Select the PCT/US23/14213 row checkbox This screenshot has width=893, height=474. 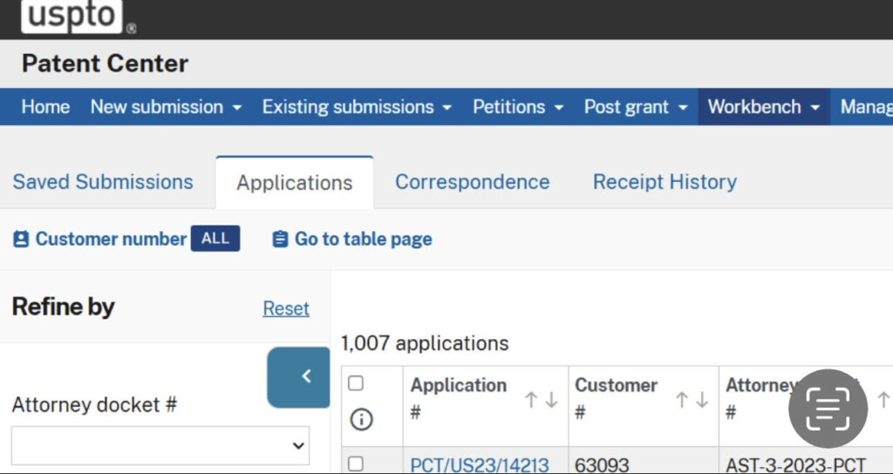click(x=356, y=464)
